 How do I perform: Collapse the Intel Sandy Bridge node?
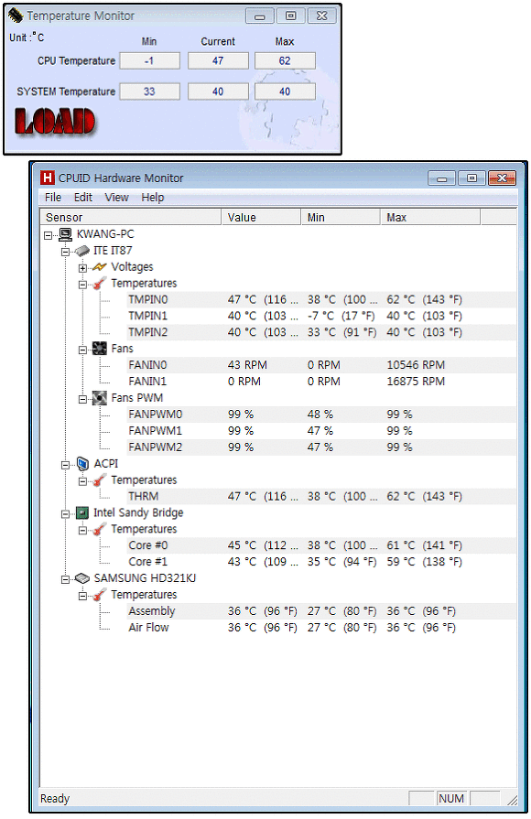(65, 514)
